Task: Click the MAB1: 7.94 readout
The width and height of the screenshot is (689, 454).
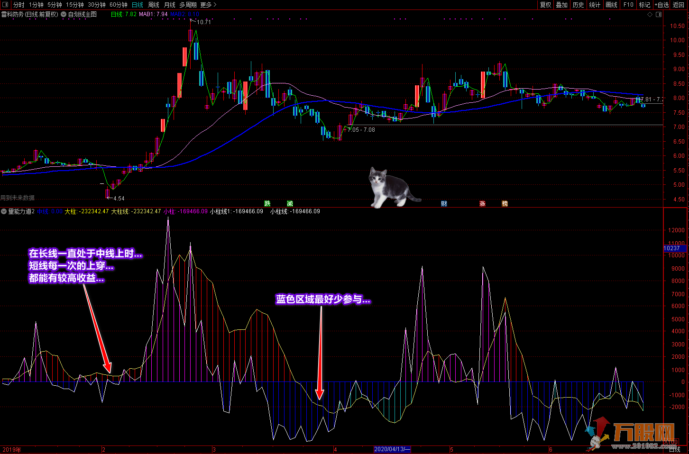Action: (x=153, y=14)
